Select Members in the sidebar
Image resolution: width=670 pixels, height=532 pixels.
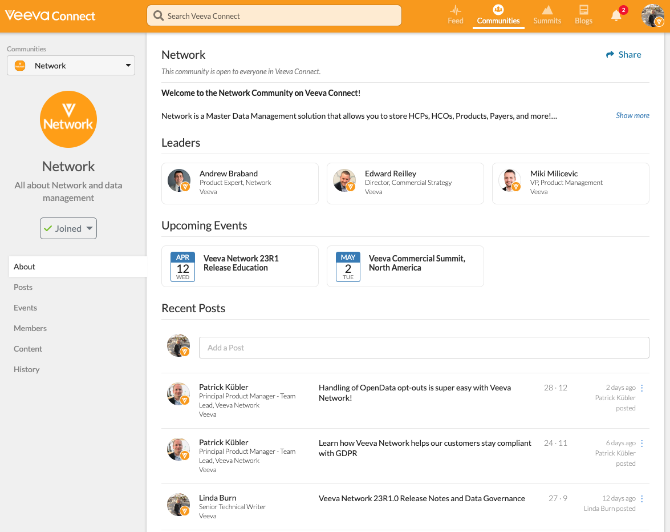click(30, 328)
